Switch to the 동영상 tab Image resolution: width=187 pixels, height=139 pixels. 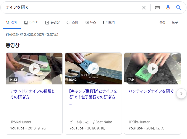[x=52, y=22]
